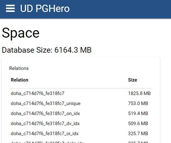Click the 325.7 MB size for oi_idx
The height and width of the screenshot is (143, 171).
coord(138,134)
